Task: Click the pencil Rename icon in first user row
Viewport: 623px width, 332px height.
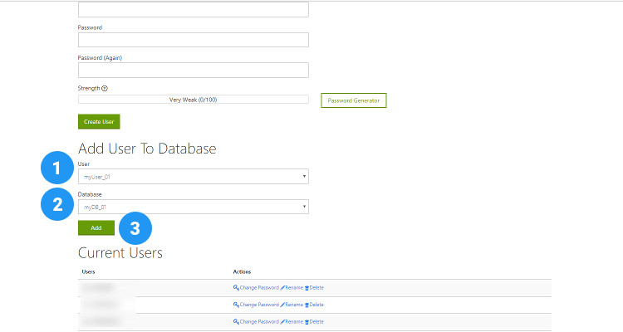Action: (282, 288)
